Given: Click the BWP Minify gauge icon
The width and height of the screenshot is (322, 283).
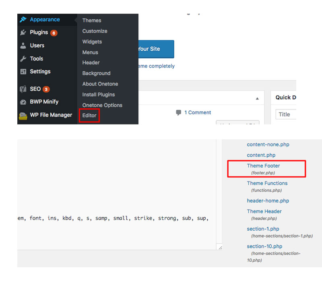Looking at the screenshot, I should point(23,102).
